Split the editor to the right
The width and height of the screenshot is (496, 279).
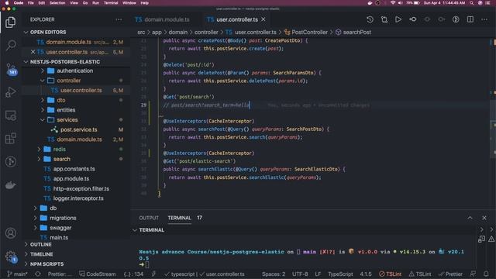470,19
